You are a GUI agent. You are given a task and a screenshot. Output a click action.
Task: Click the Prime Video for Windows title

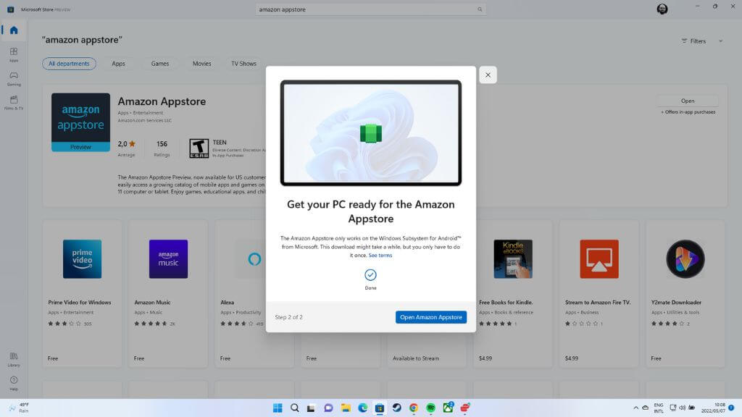tap(80, 302)
